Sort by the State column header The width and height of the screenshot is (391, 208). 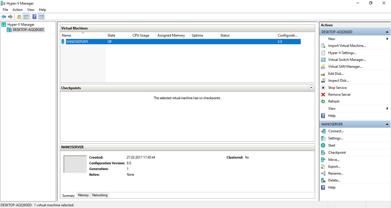pos(118,35)
